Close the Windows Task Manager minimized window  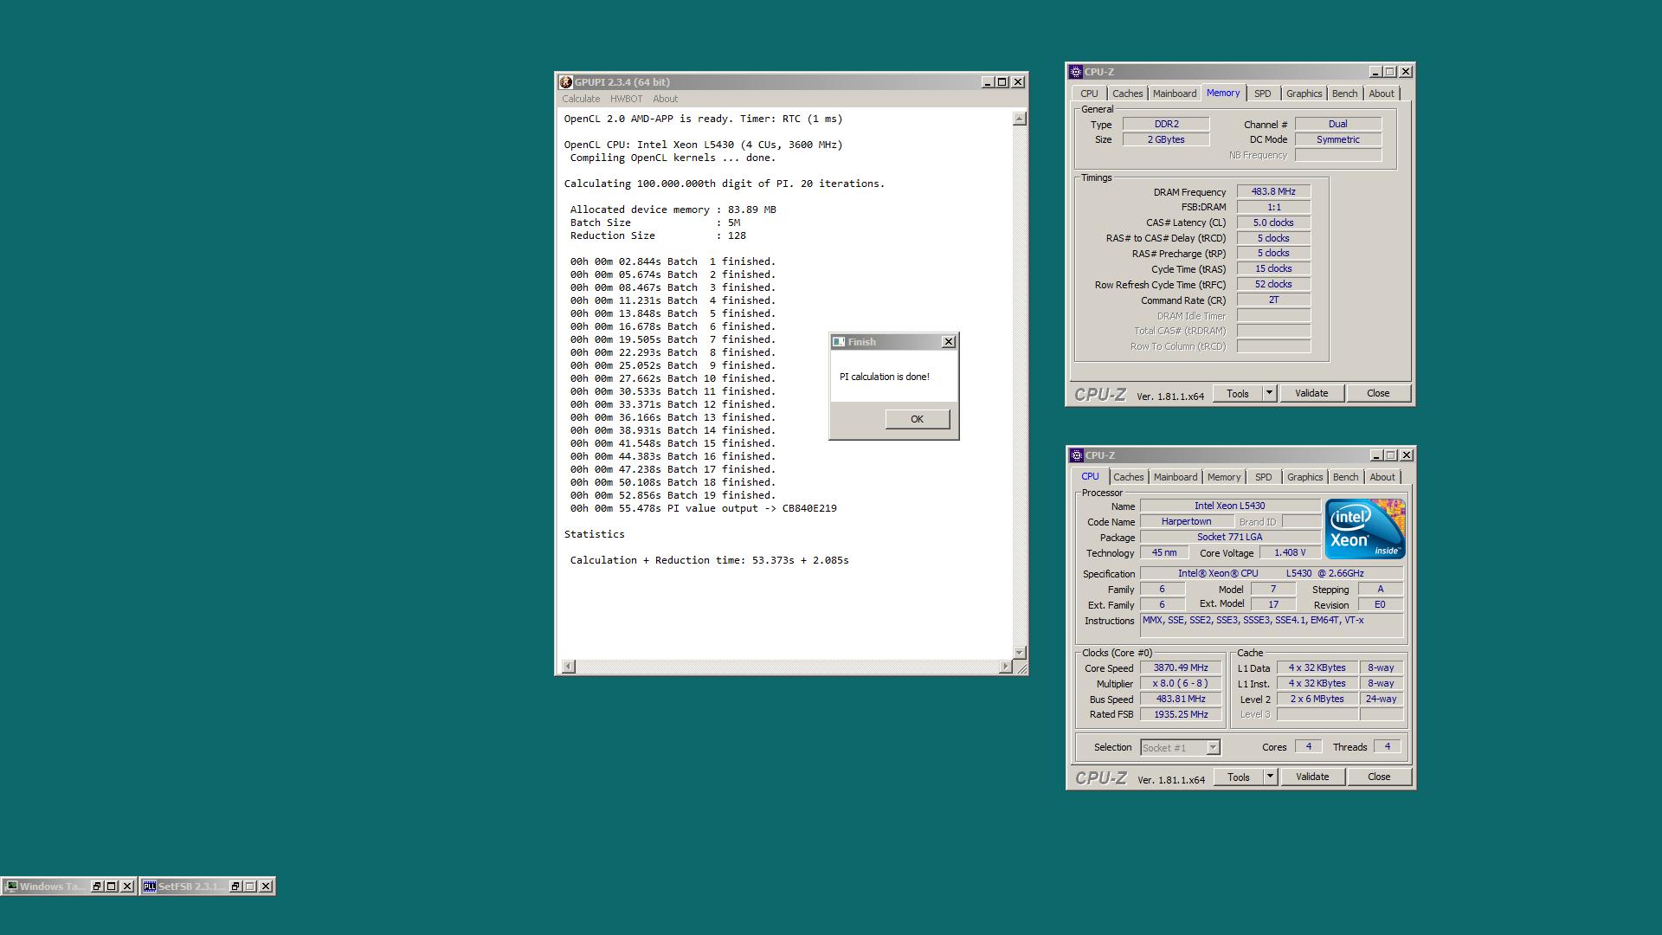coord(127,887)
